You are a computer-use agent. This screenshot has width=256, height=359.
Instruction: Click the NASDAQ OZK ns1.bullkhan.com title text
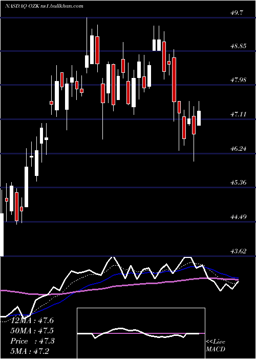44,6
